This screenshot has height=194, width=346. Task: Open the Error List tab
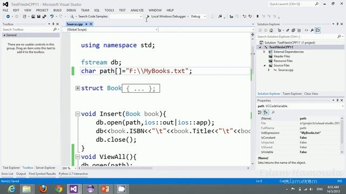click(7, 174)
